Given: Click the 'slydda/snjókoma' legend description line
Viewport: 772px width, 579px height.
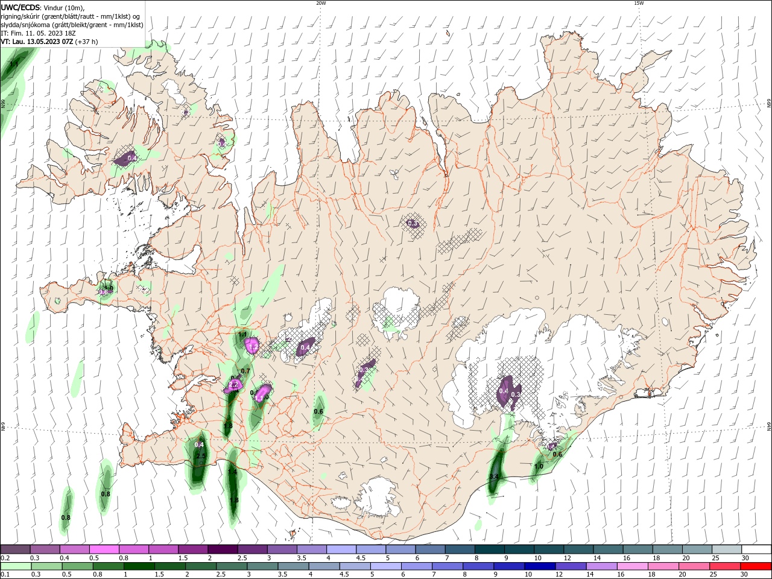Looking at the screenshot, I should pyautogui.click(x=72, y=25).
